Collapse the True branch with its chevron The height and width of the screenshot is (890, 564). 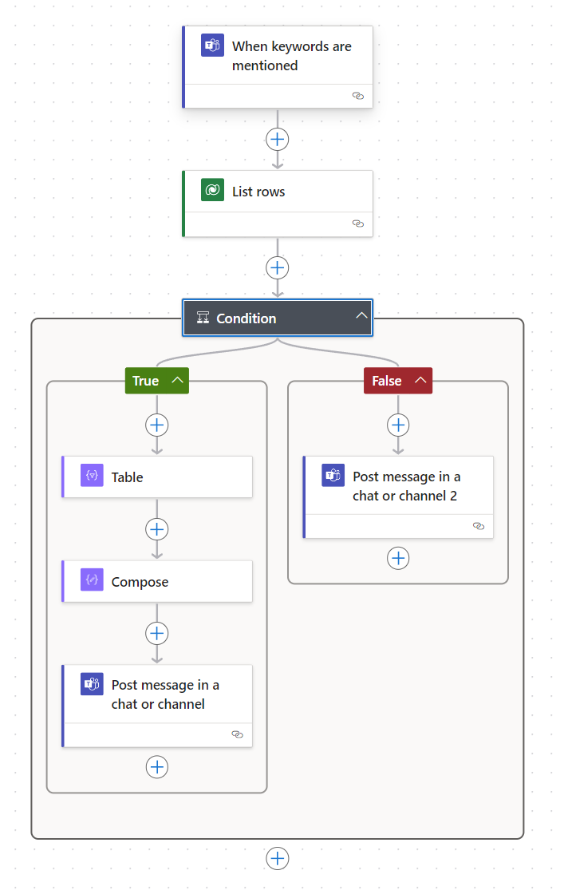[177, 380]
